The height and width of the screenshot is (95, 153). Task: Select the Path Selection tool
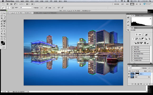tap(2, 34)
